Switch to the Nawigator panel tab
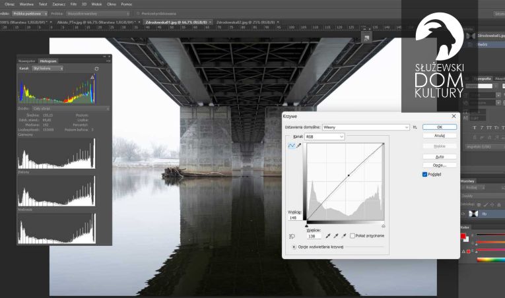Viewport: 505px width, 298px height. 27,61
